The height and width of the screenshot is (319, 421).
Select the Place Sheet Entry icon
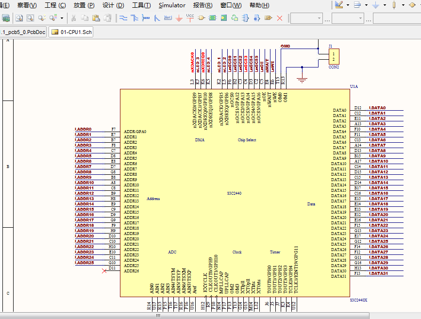point(224,18)
